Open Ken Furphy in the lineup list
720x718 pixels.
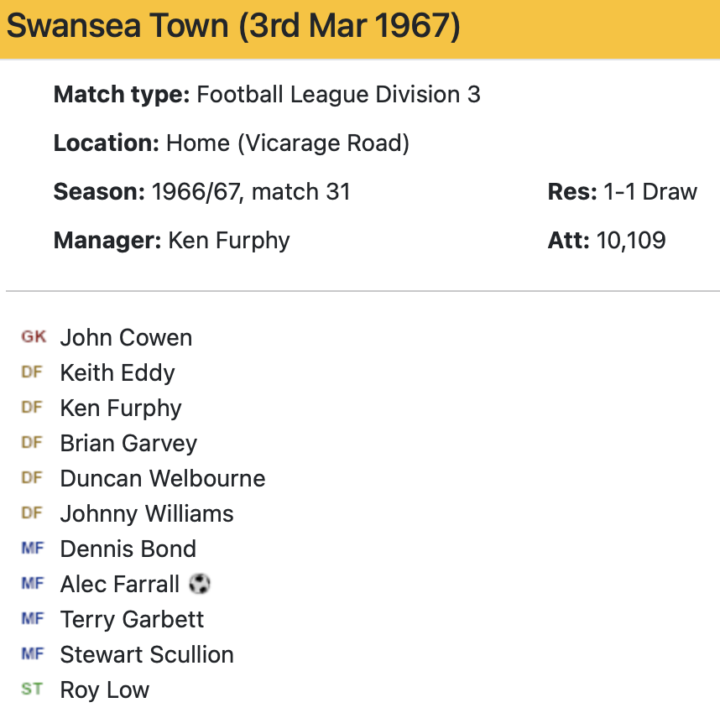pos(121,408)
